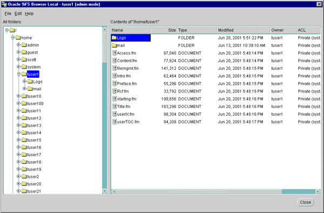This screenshot has width=324, height=213.
Task: Click the Logs folder icon in contents list
Action: (114, 38)
